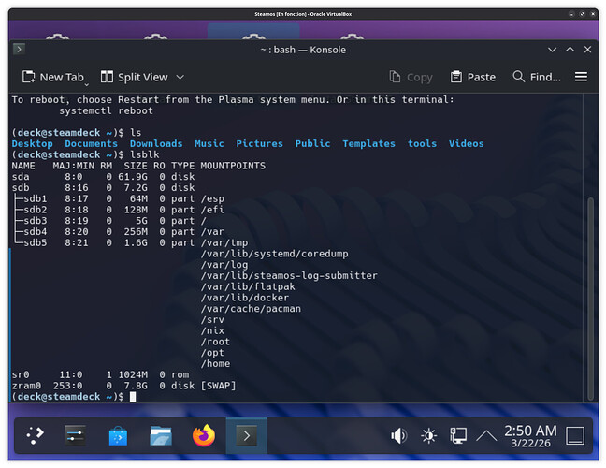606x468 pixels.
Task: Open the network connections tray icon
Action: pos(457,435)
